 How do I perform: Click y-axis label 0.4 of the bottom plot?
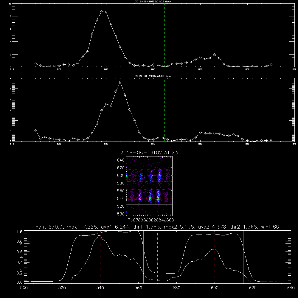20,263
